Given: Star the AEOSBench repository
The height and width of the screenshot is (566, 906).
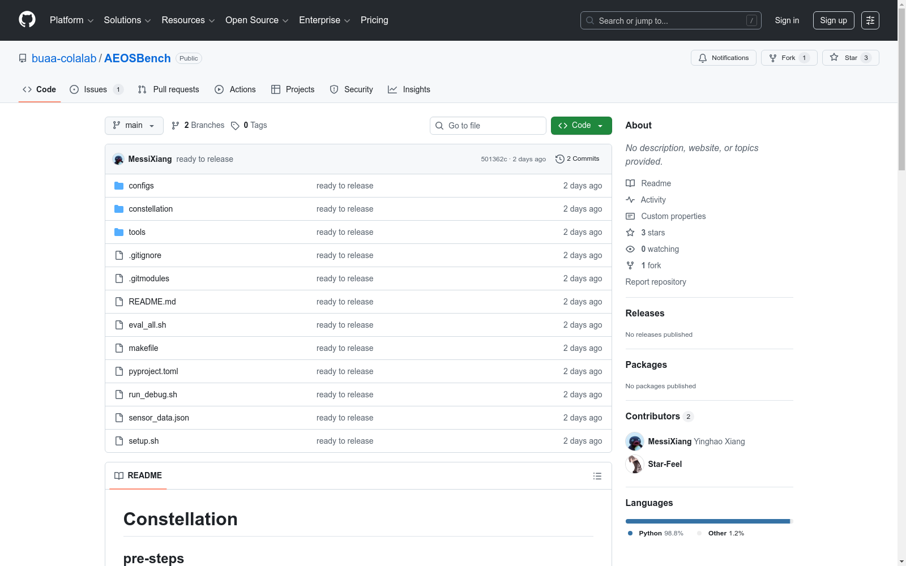Looking at the screenshot, I should 851,58.
